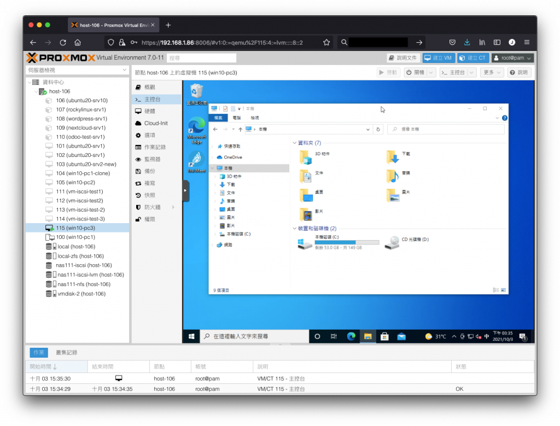Collapse the host-106 tree node
The image size is (560, 426).
point(36,91)
